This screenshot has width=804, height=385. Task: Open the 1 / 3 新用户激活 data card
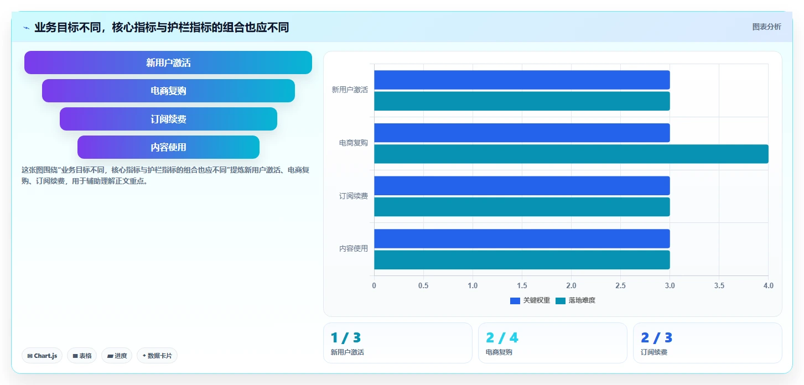(x=398, y=343)
